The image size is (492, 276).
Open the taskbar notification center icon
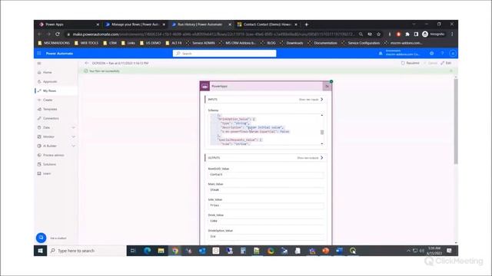coord(449,251)
